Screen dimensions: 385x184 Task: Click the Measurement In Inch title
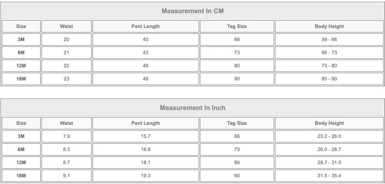click(193, 108)
